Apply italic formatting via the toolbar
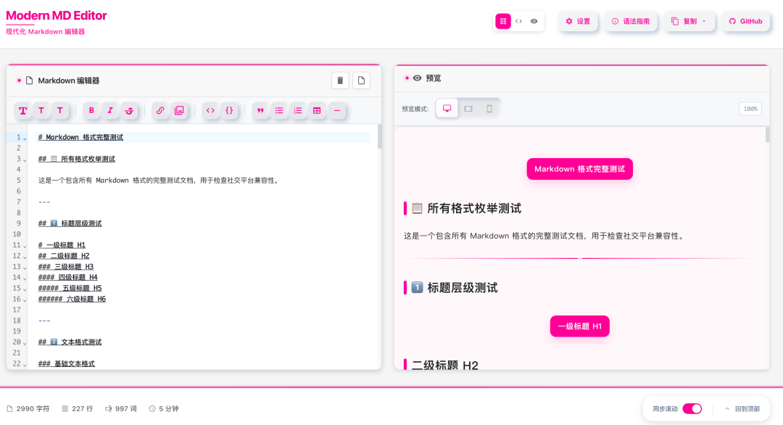The image size is (783, 425). [109, 110]
